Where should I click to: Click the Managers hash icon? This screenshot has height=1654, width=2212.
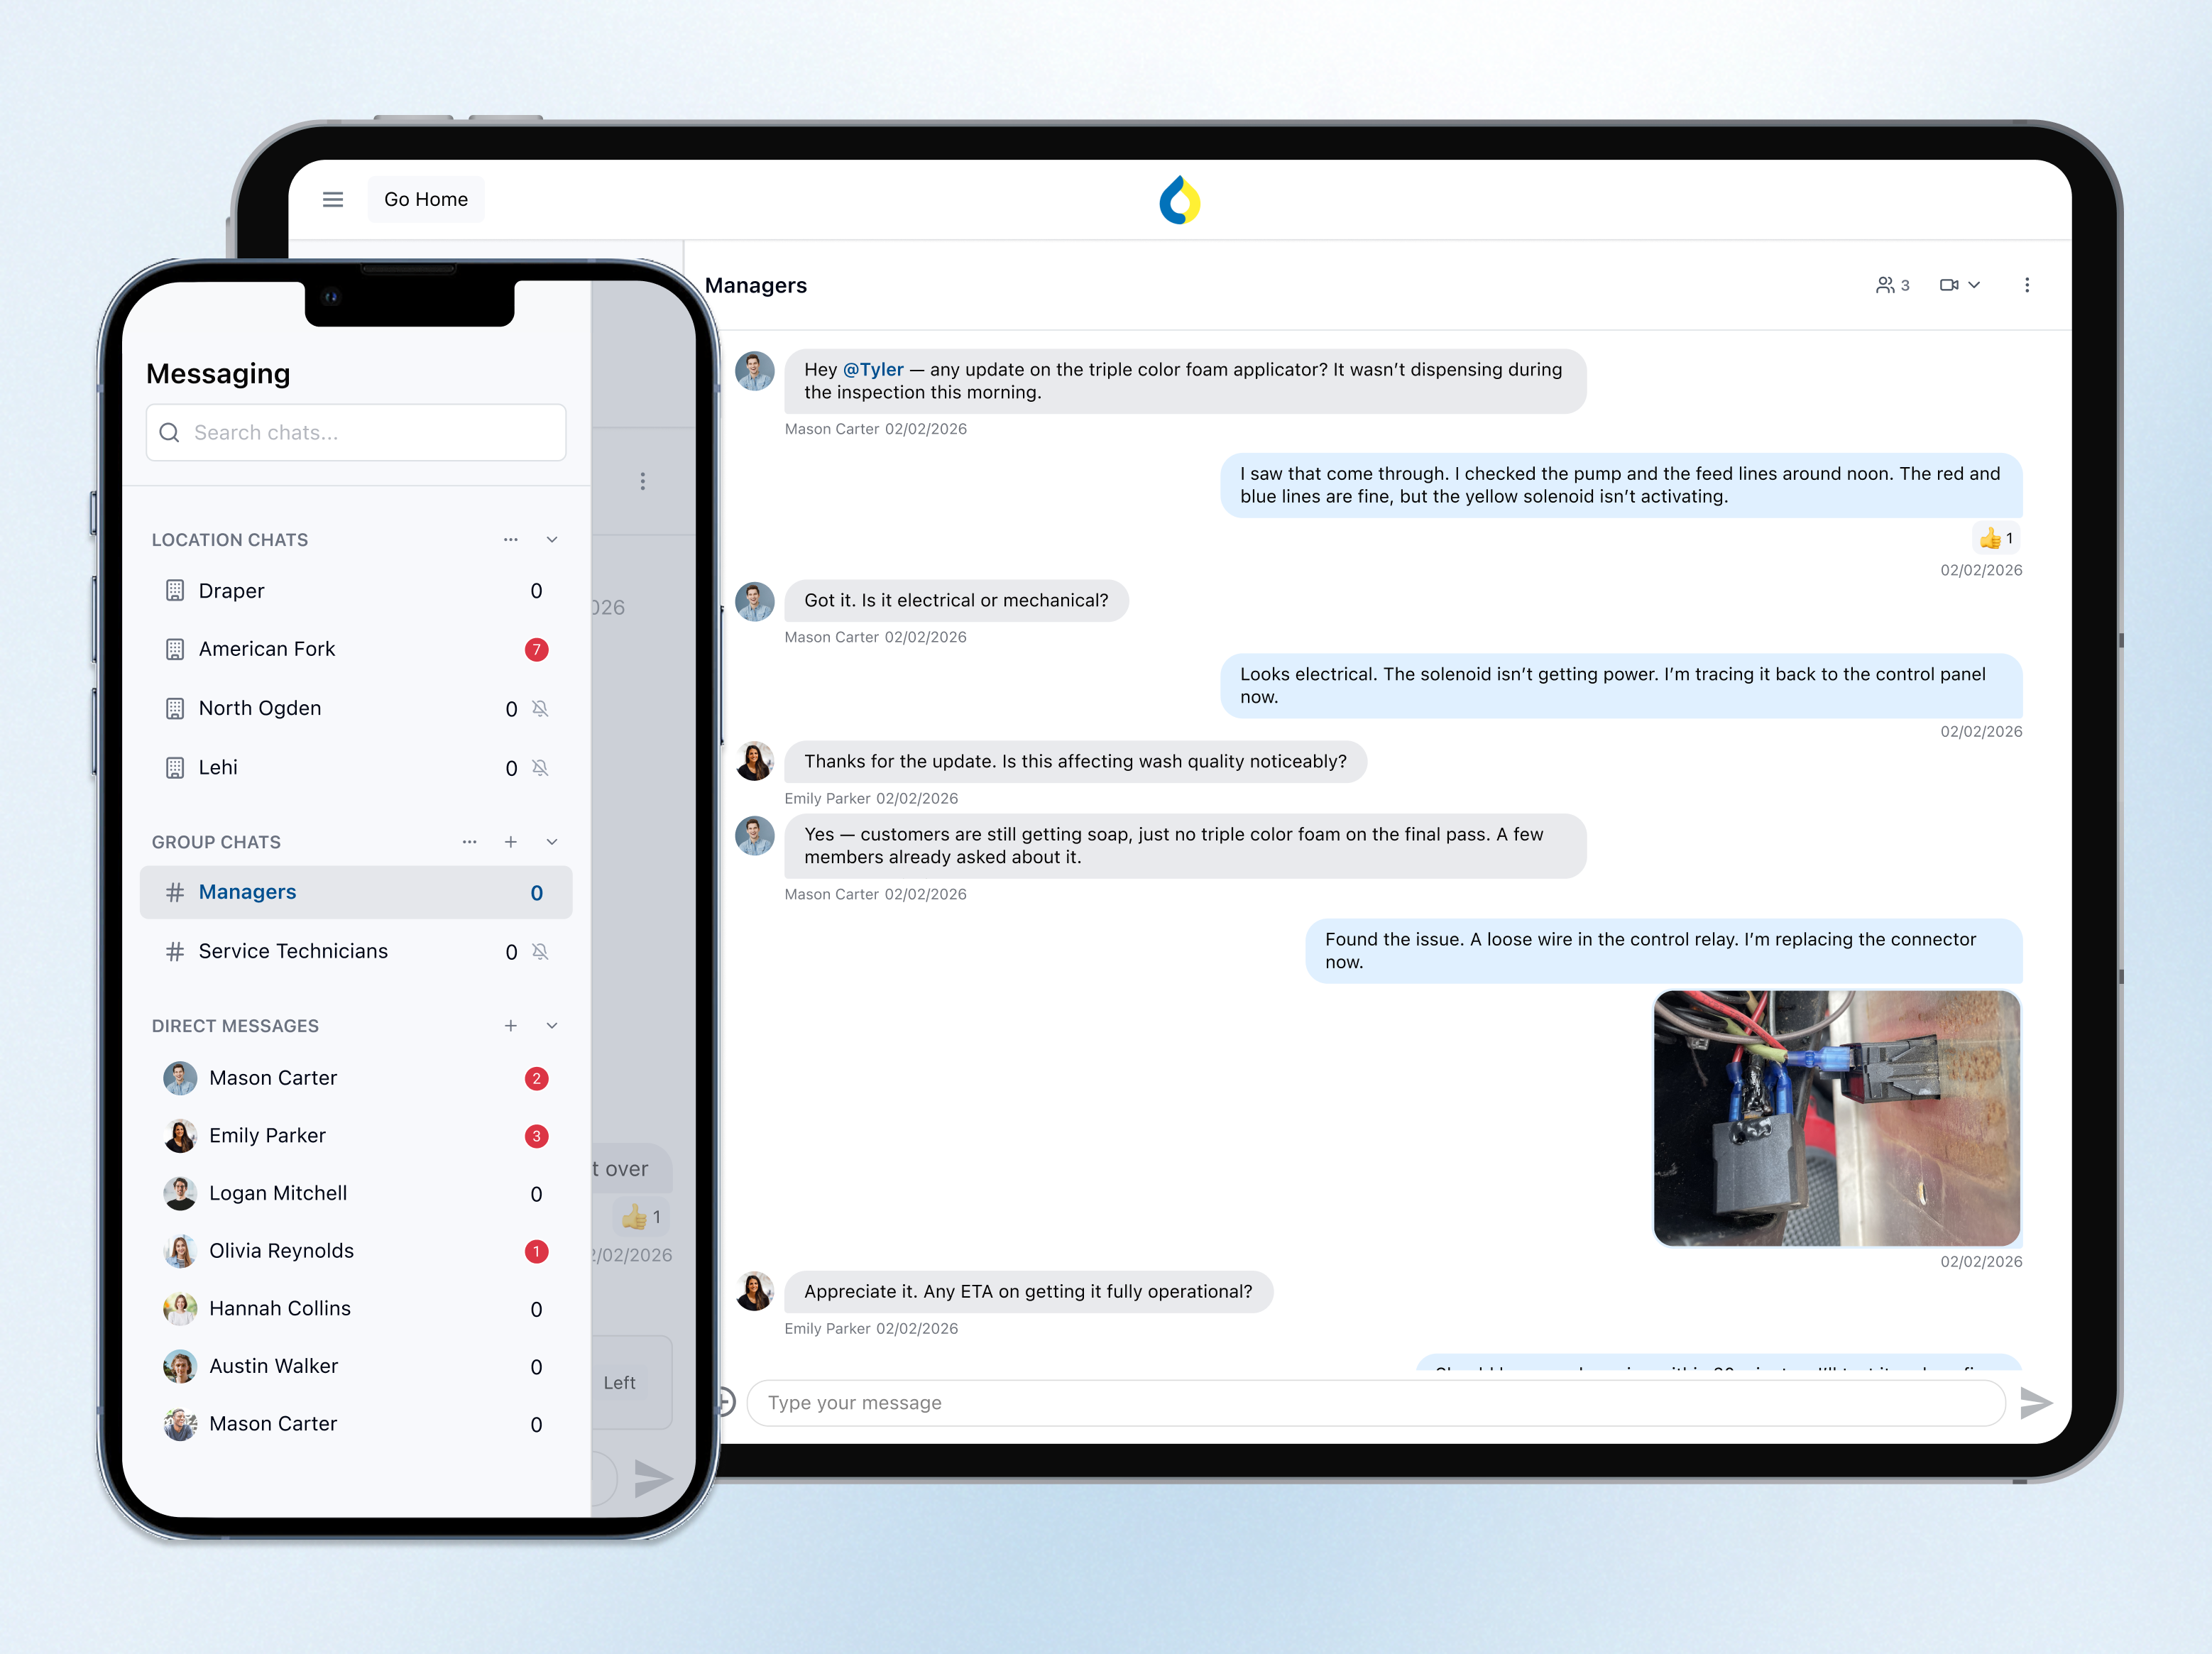click(x=175, y=892)
